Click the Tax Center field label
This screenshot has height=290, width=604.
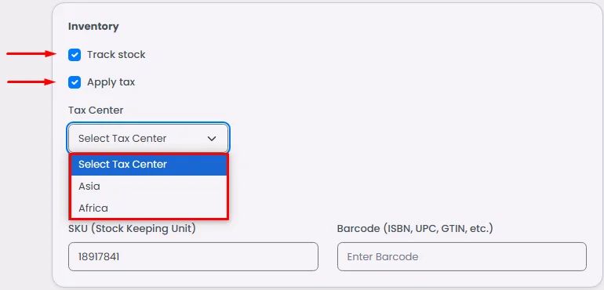[x=96, y=111]
